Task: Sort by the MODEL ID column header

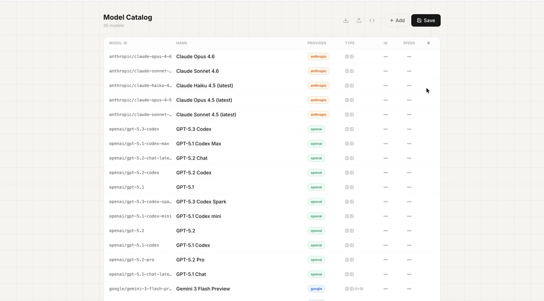Action: tap(118, 43)
